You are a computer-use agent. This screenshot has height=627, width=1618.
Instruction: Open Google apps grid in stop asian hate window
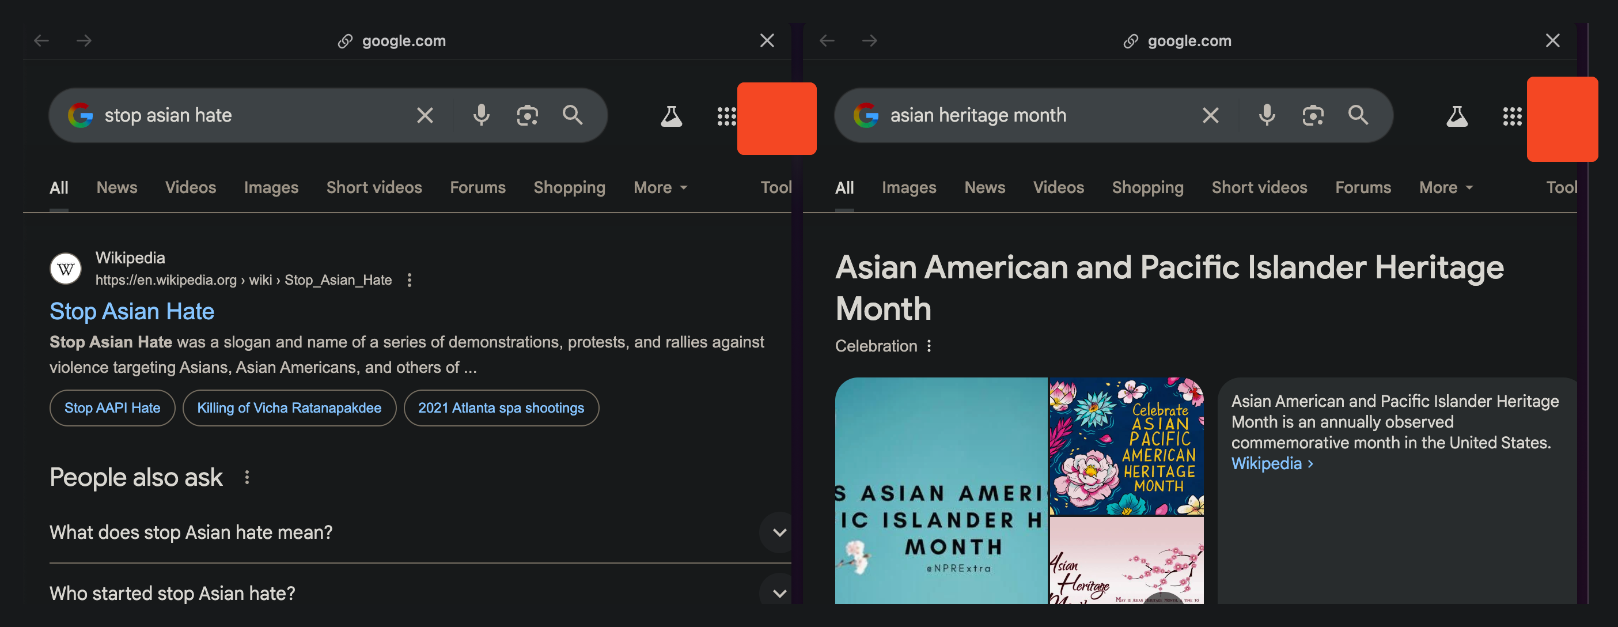726,116
